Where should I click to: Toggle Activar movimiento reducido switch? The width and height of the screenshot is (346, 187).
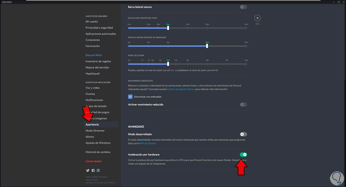coord(243,105)
